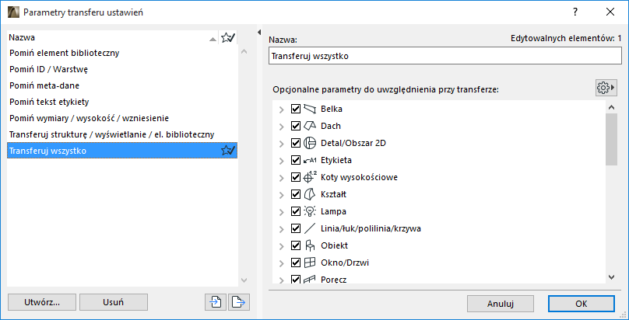
Task: Click the Belka beam element icon
Action: pyautogui.click(x=311, y=109)
